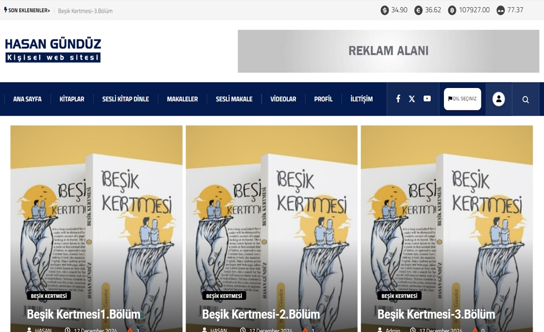Go to the İLETİŞİM page
This screenshot has height=332, width=544.
click(362, 99)
